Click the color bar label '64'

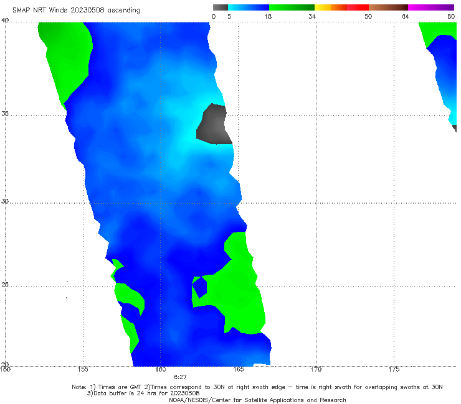[x=406, y=17]
